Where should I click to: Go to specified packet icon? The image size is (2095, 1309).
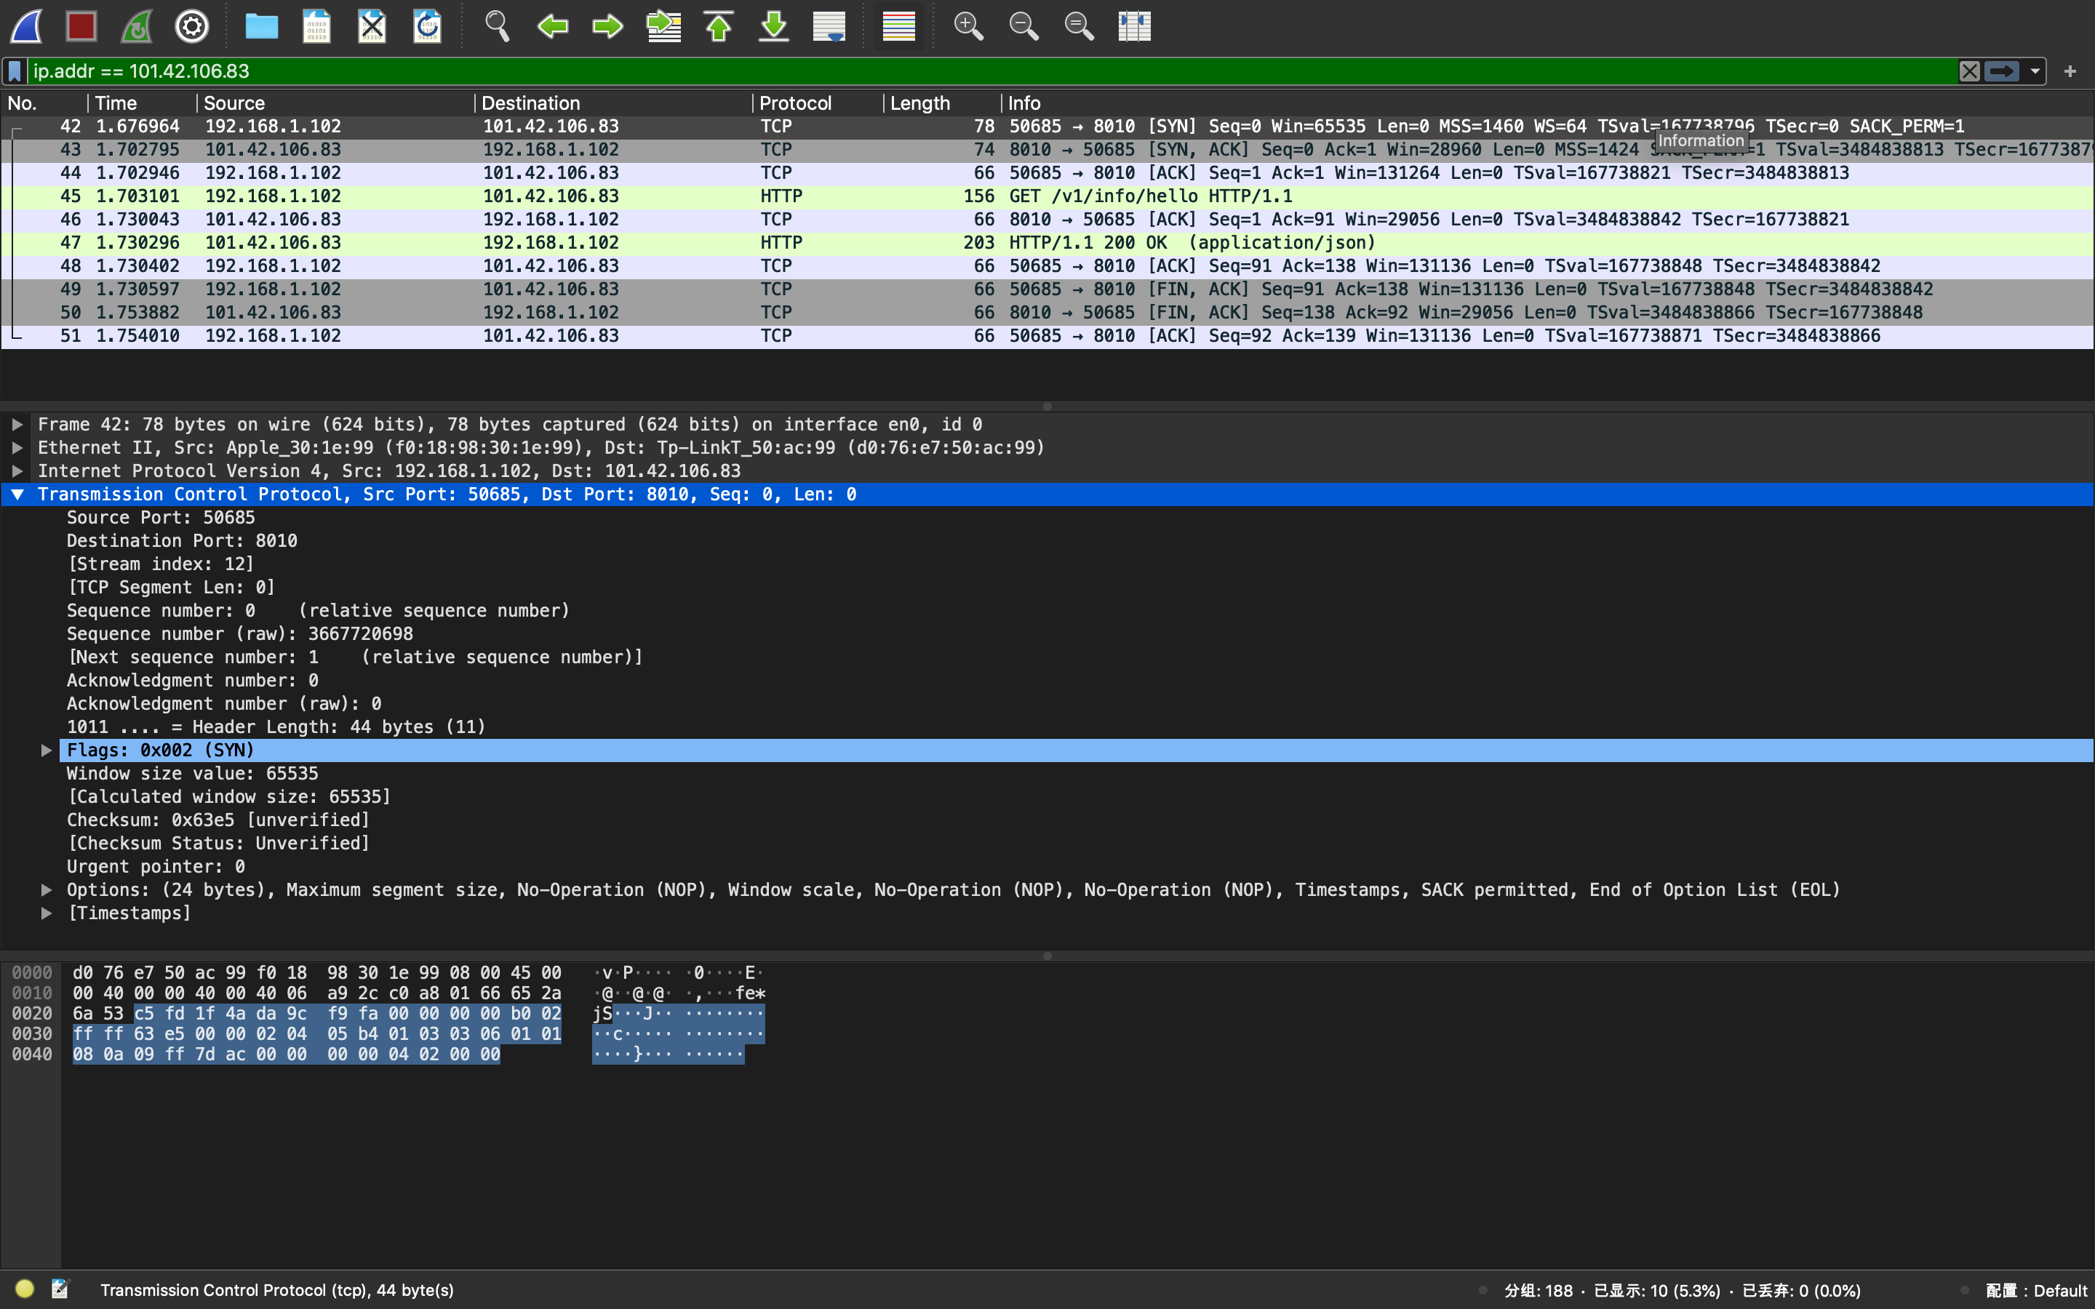tap(664, 26)
